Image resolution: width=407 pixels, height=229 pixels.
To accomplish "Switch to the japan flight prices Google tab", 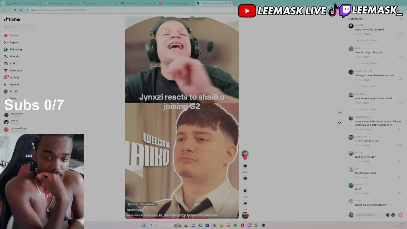I will click(x=62, y=3).
